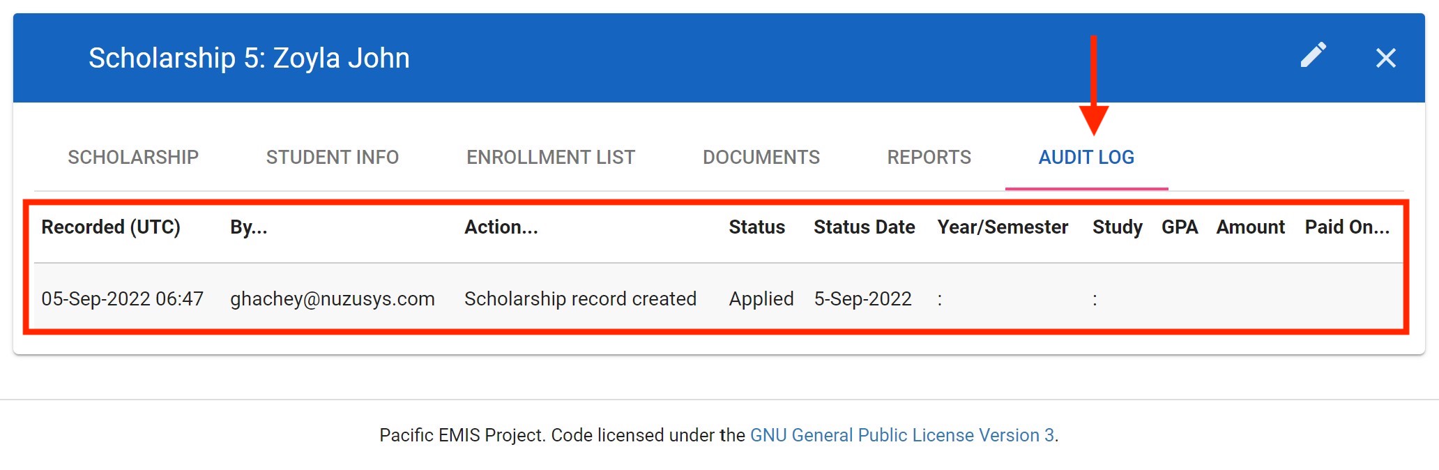Click the pencil edit icon
The height and width of the screenshot is (470, 1439).
coord(1313,56)
